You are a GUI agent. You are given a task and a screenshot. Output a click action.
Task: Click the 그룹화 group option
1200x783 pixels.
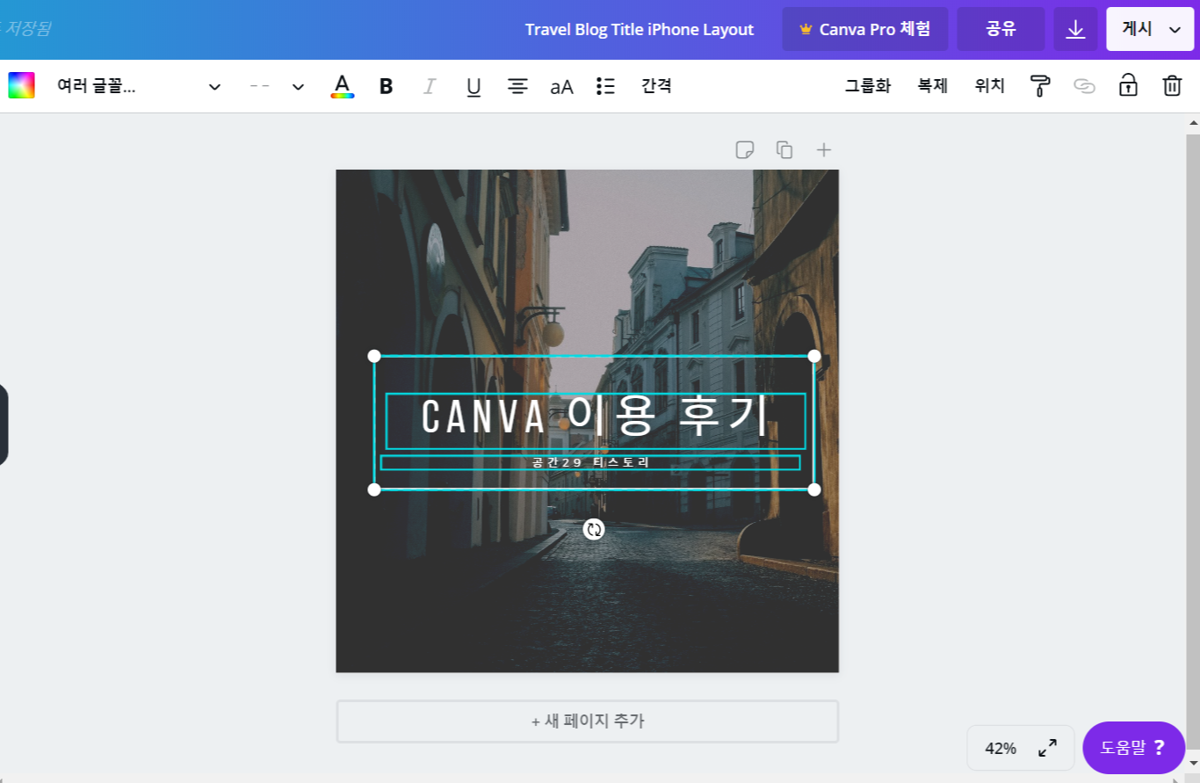pos(868,86)
